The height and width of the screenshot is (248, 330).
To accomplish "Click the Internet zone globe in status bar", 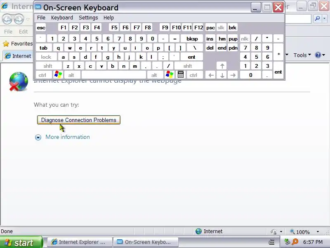I will 198,231.
